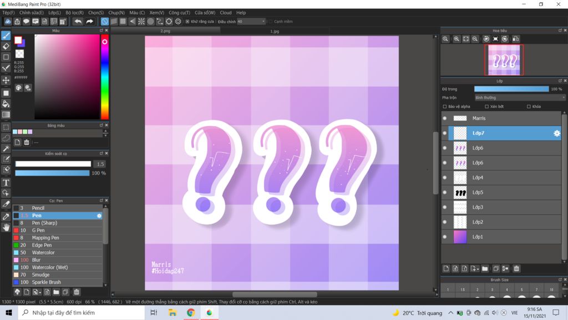This screenshot has width=568, height=320.
Task: Switch to the 2.png document tab
Action: pos(165,31)
